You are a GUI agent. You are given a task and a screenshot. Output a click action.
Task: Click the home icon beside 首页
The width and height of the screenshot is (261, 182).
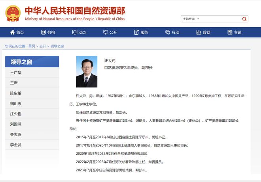click(x=11, y=32)
